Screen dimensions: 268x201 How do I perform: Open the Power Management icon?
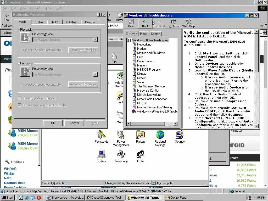point(121,138)
